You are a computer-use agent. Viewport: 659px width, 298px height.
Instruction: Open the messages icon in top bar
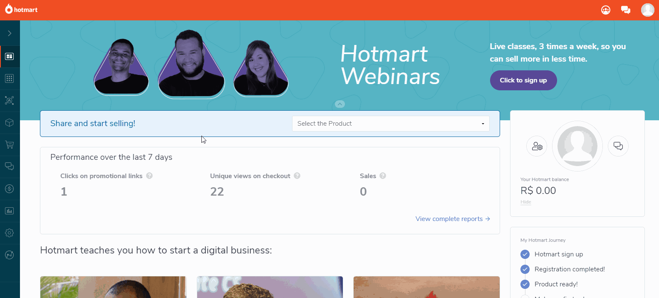click(x=626, y=10)
